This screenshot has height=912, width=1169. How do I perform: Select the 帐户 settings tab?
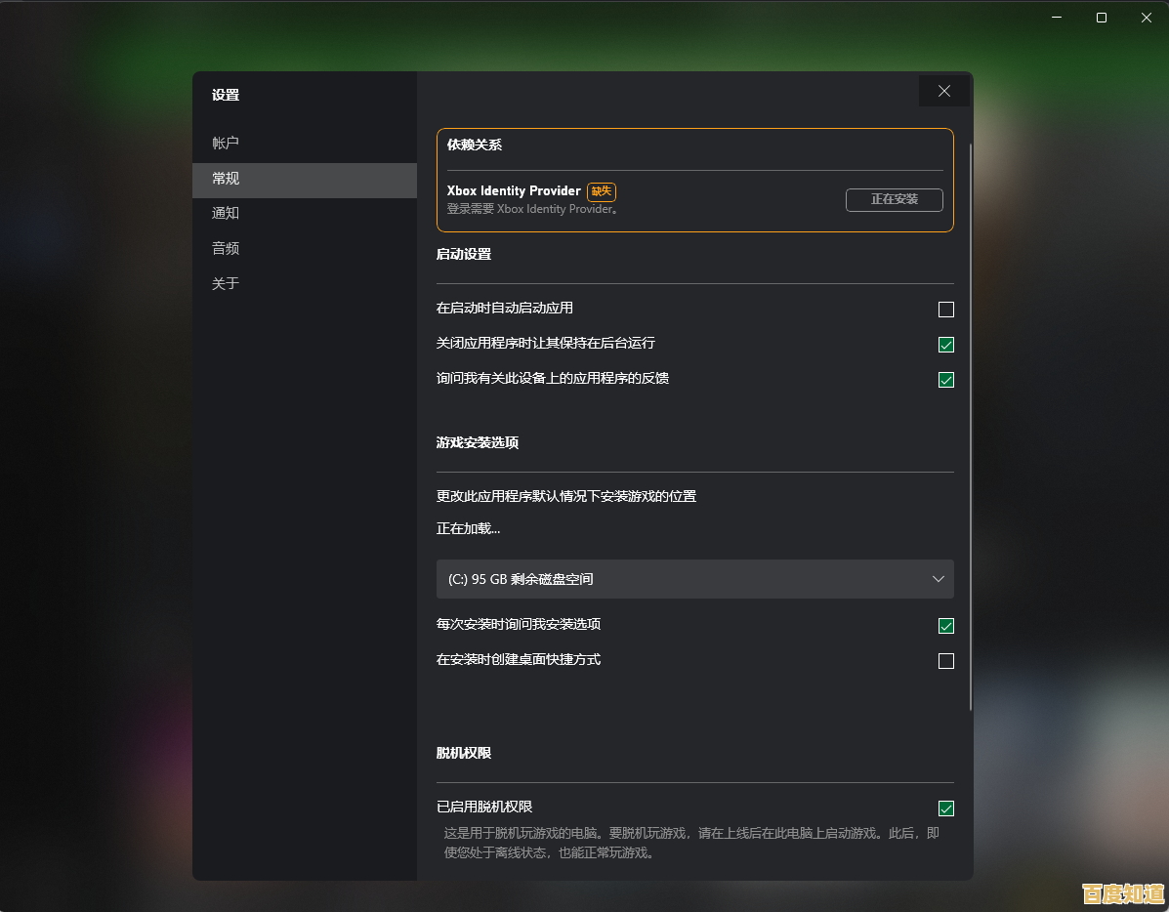pos(226,143)
